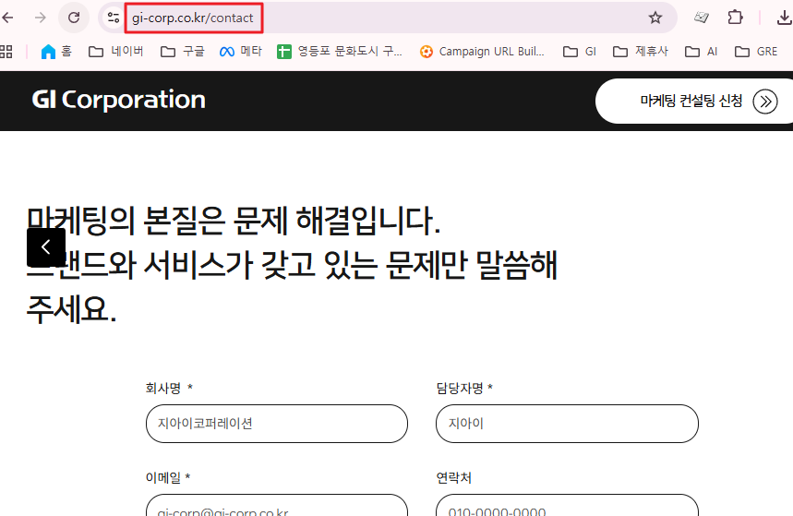Open the 네이버 bookmark folder
The image size is (793, 516).
tap(115, 51)
